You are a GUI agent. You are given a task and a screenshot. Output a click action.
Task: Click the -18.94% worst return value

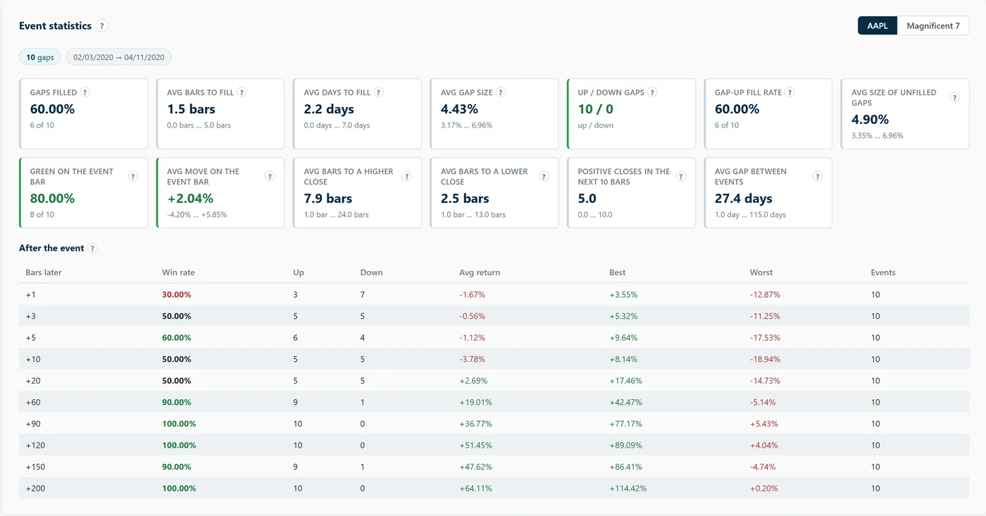(765, 359)
